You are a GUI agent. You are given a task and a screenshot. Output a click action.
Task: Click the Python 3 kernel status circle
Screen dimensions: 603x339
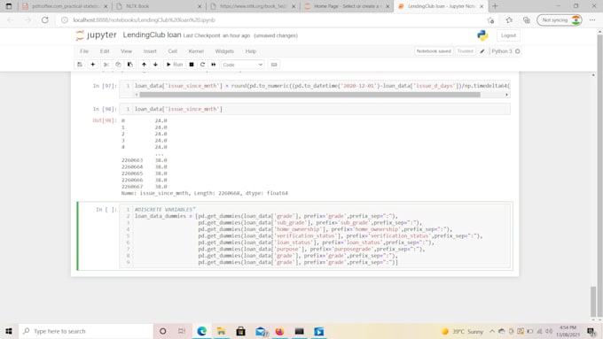click(x=518, y=51)
